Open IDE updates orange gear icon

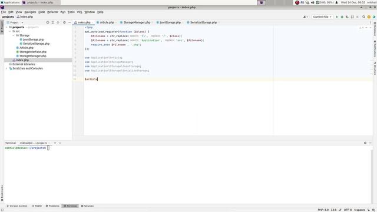click(x=369, y=17)
